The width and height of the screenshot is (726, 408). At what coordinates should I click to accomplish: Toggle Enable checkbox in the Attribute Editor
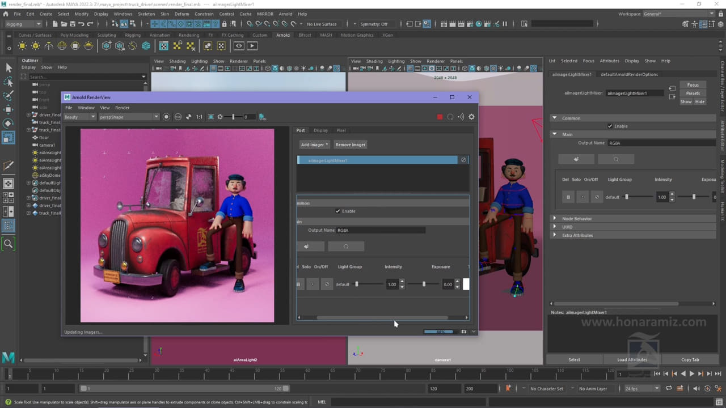coord(610,126)
